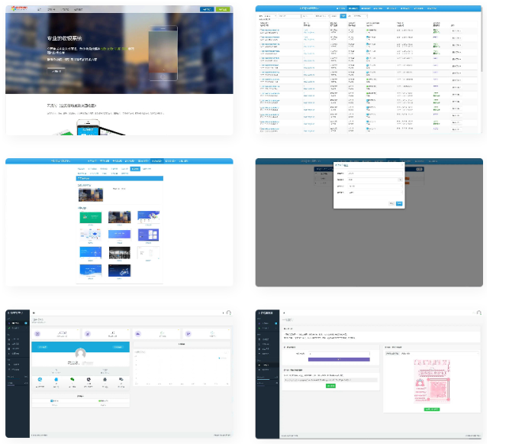The image size is (509, 444).
Task: Click the green button below the QR code
Action: (432, 410)
